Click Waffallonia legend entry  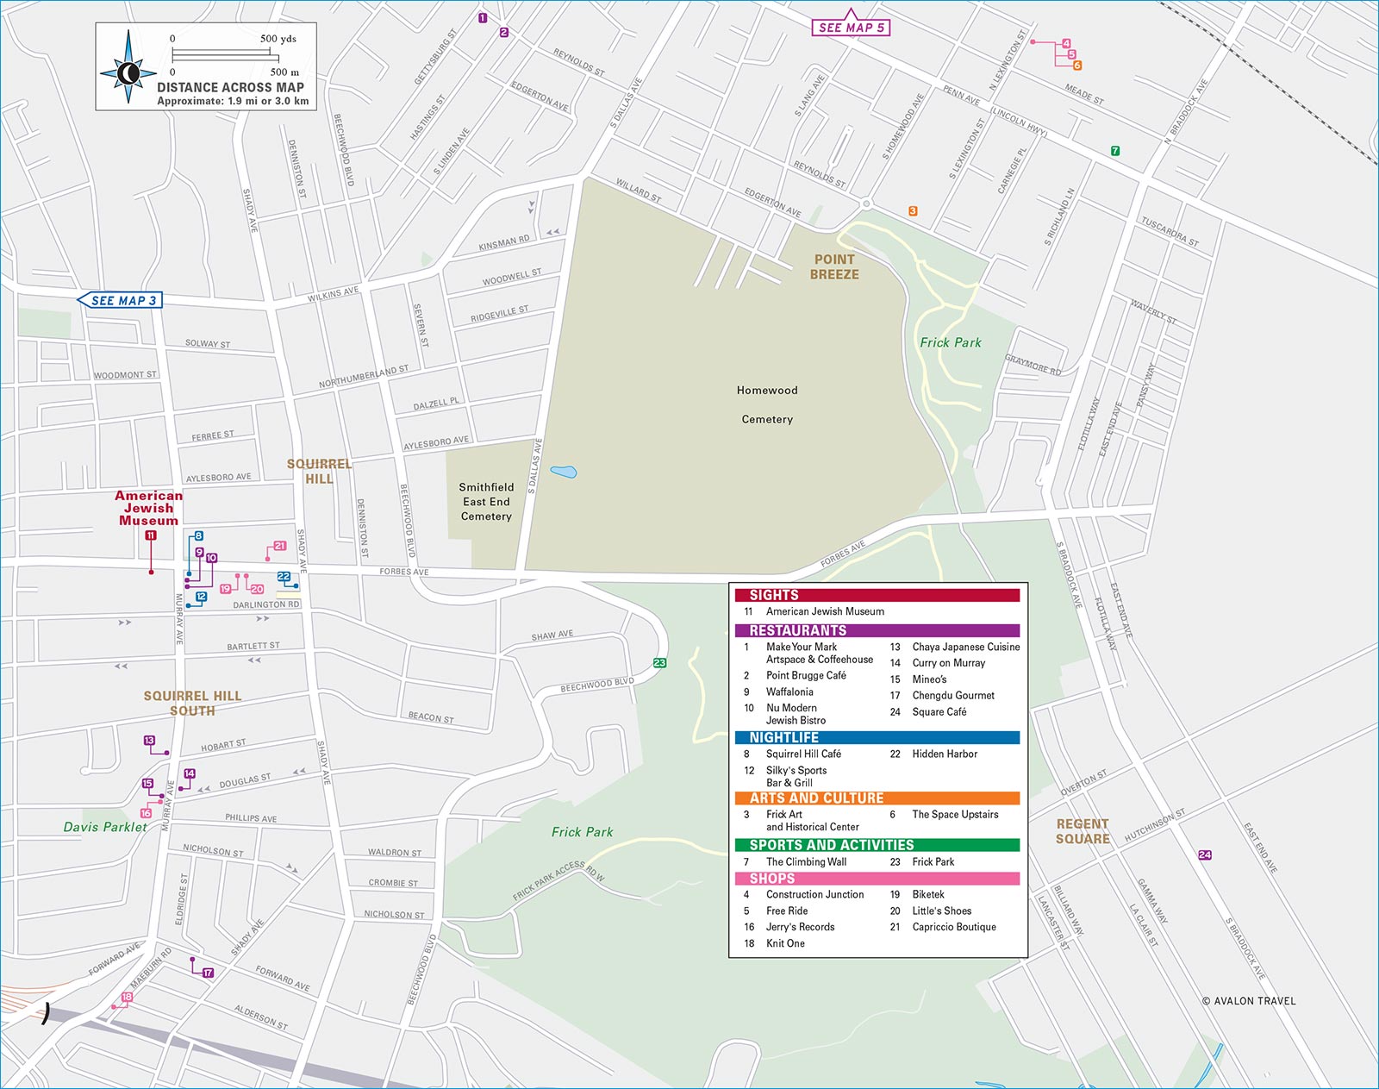tap(789, 692)
